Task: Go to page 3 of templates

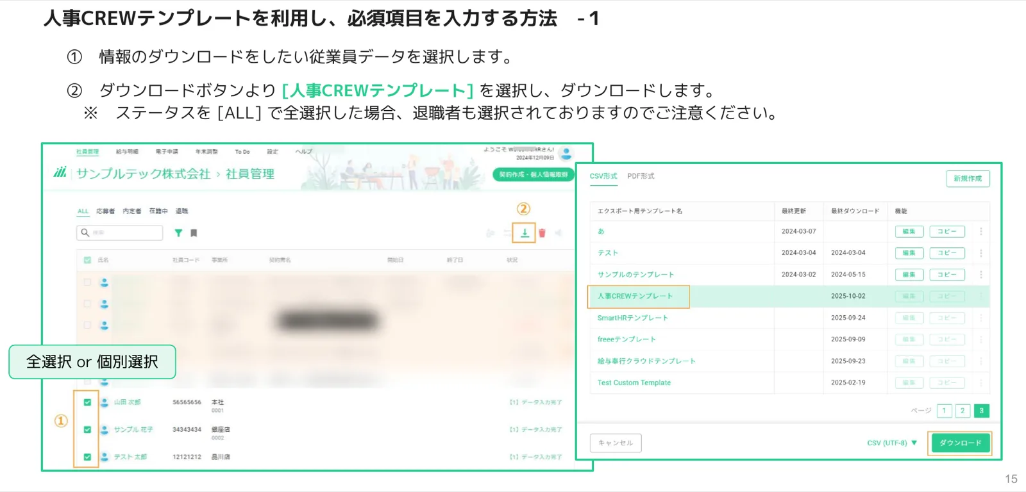Action: pos(981,411)
